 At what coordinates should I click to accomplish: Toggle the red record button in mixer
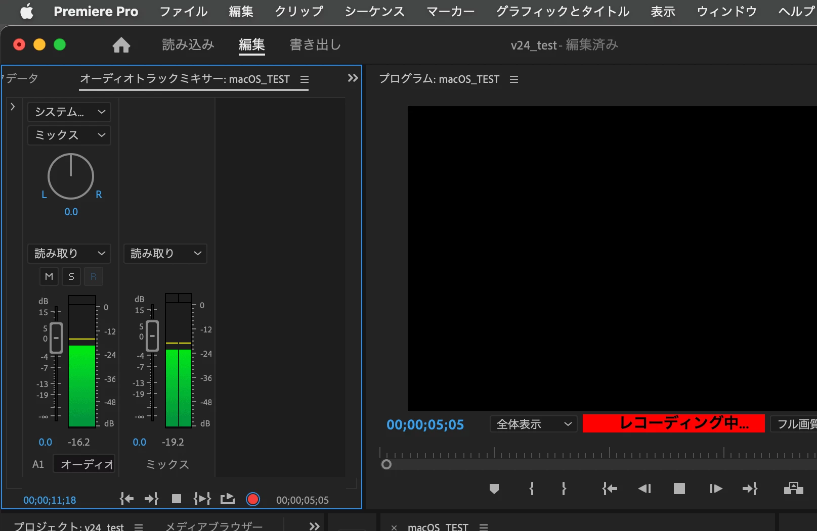(x=253, y=499)
